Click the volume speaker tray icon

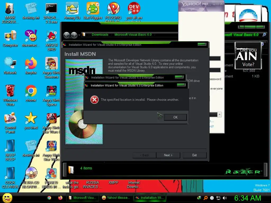225,198
